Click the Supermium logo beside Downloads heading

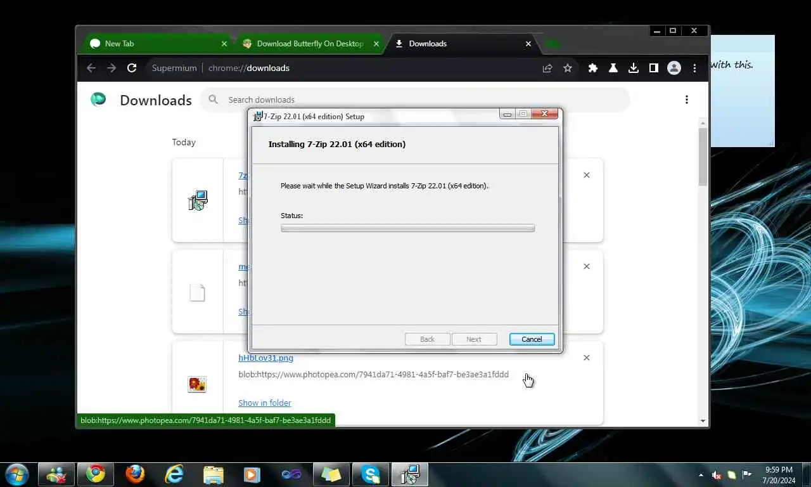click(98, 100)
